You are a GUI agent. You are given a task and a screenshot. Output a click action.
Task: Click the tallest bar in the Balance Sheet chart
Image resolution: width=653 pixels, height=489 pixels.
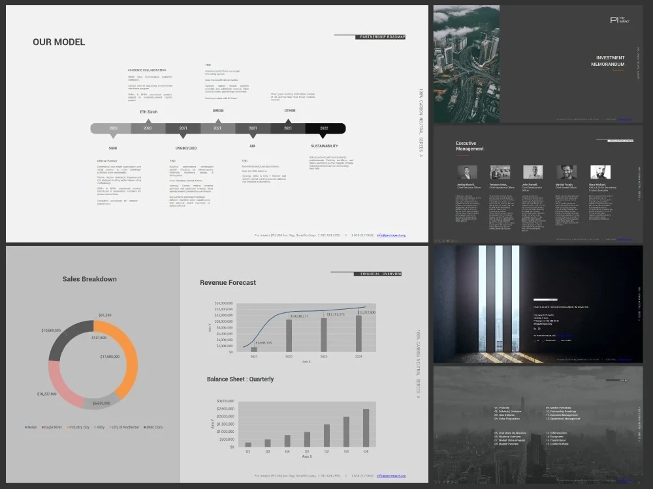[366, 428]
